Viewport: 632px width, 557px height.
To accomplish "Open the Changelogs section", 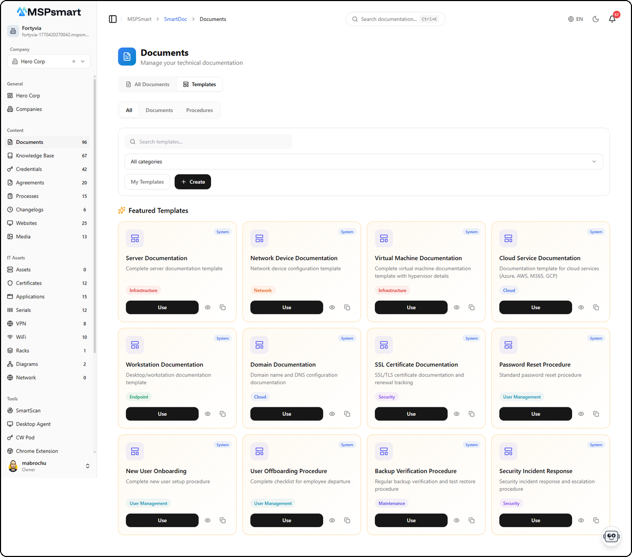I will 31,209.
